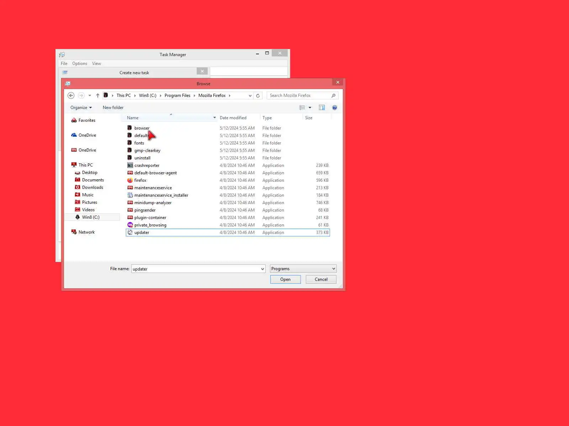The height and width of the screenshot is (426, 569).
Task: Open the File name dropdown arrow
Action: point(263,269)
